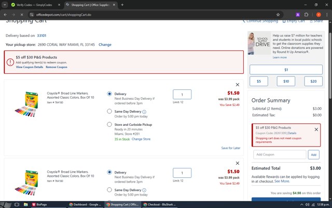Empty Cart link at top
This screenshot has width=332, height=208.
[294, 21]
